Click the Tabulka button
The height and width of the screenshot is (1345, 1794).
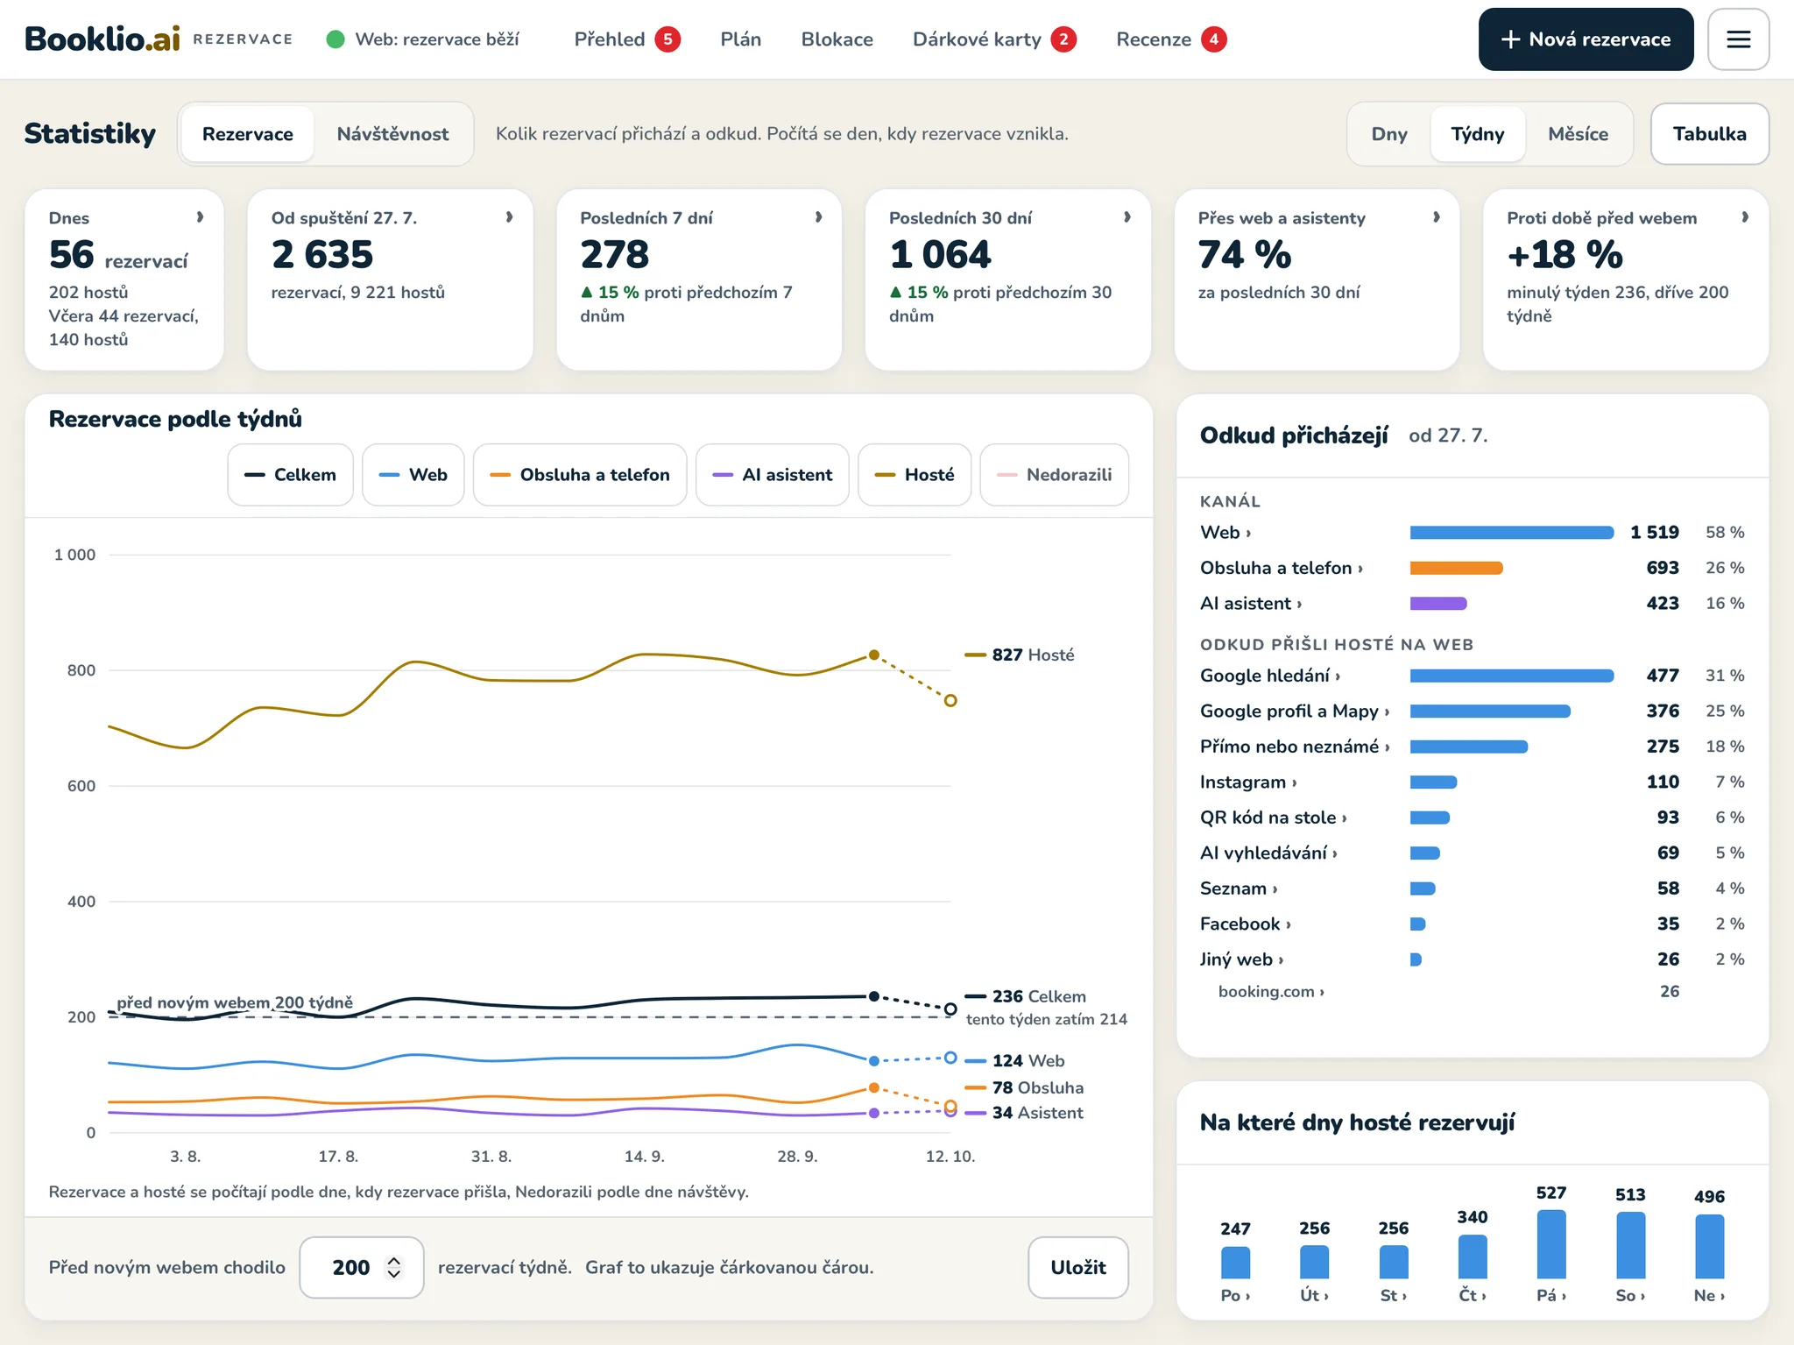pyautogui.click(x=1709, y=134)
